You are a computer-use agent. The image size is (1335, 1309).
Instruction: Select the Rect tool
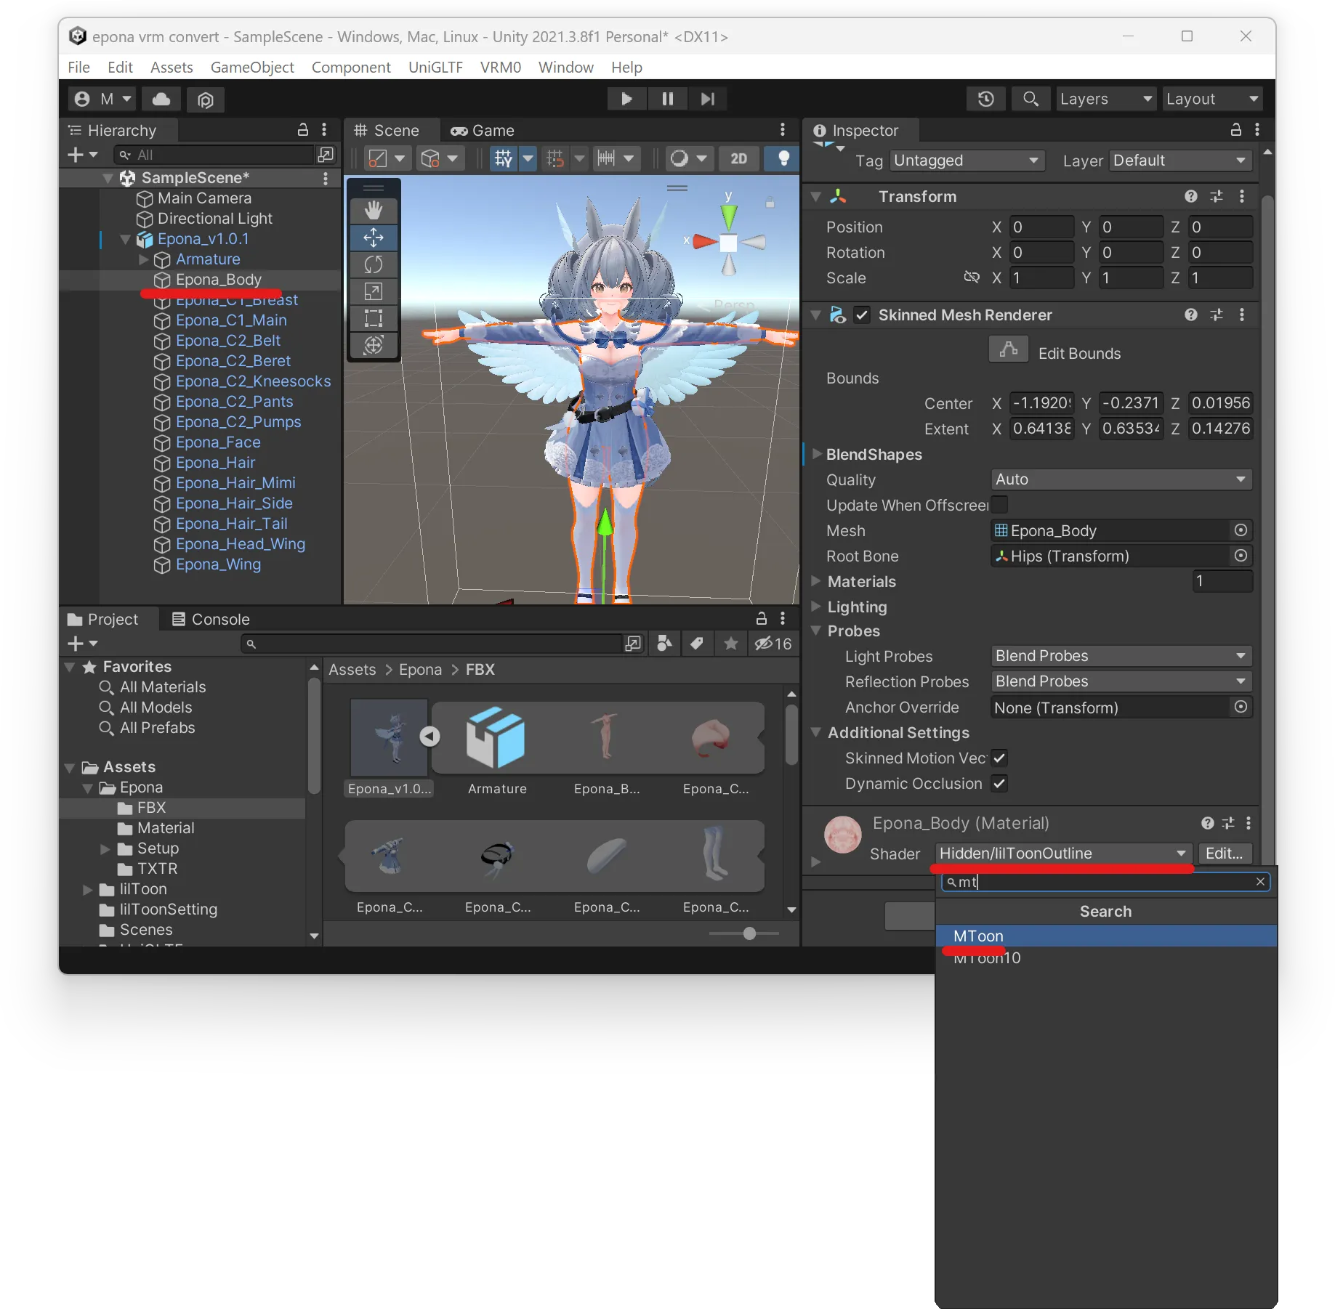click(374, 318)
